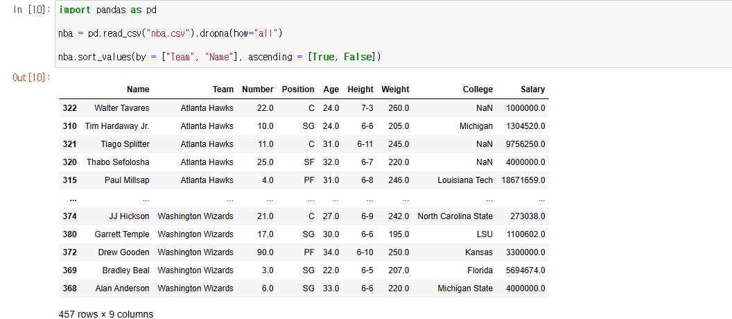This screenshot has height=319, width=732.
Task: Click the code input cell
Action: pos(393,33)
